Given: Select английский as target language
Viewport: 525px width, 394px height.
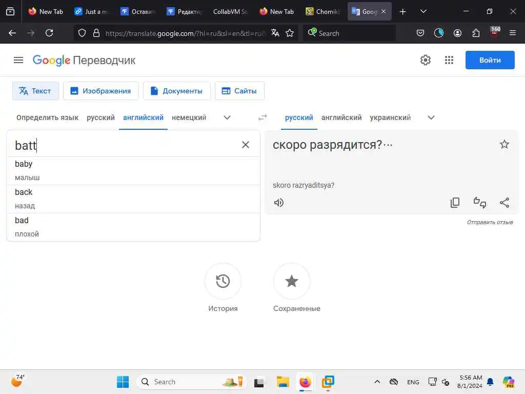Looking at the screenshot, I should click(x=341, y=117).
